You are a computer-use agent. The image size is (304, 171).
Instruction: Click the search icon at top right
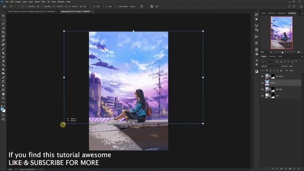(x=289, y=6)
